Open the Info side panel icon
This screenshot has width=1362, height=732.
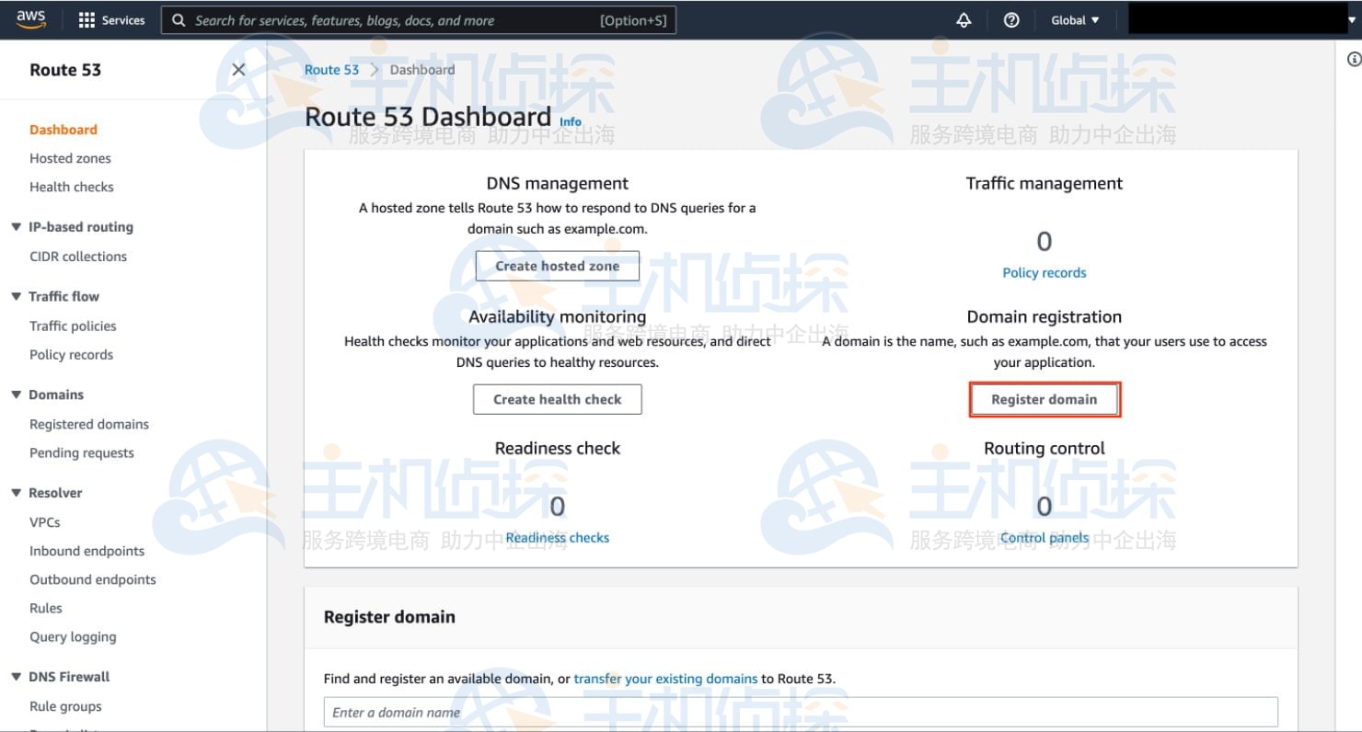pyautogui.click(x=1353, y=57)
